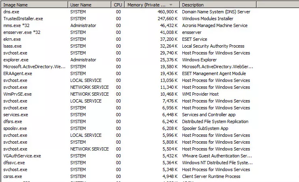Sort by the Image Name column header
299x182 pixels.
click(x=35, y=5)
